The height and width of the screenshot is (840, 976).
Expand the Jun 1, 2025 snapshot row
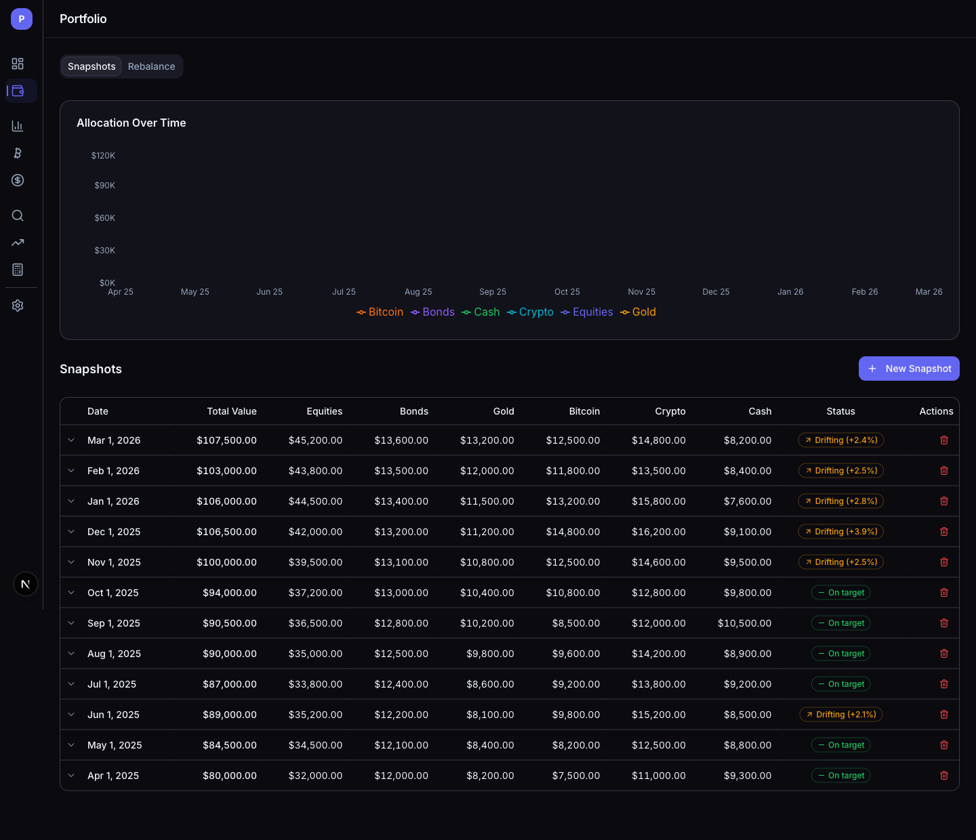71,715
